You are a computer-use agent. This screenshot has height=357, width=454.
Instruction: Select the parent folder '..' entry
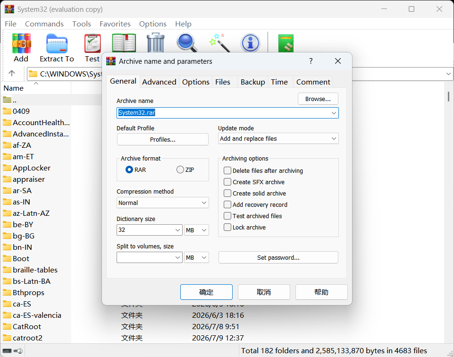point(10,100)
